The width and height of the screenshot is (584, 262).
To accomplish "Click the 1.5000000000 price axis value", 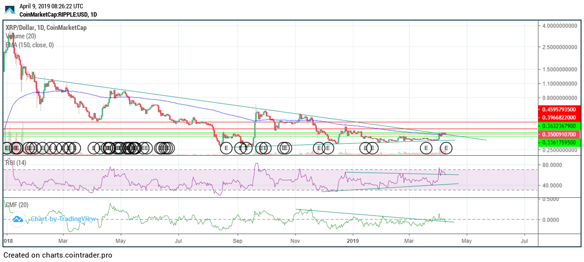I will coord(560,70).
